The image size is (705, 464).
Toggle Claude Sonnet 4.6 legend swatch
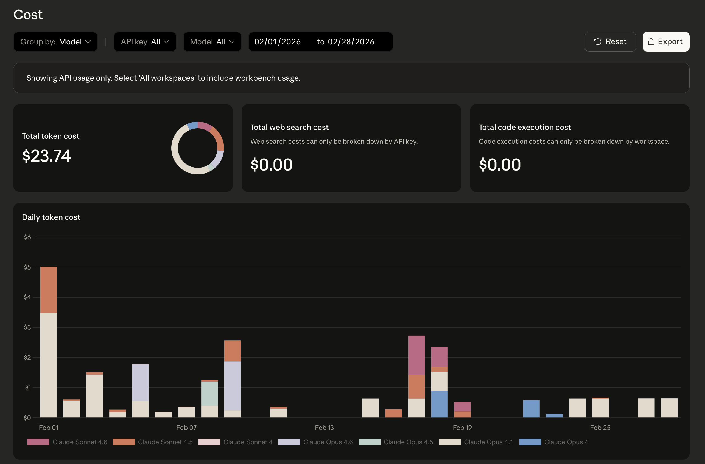click(38, 442)
